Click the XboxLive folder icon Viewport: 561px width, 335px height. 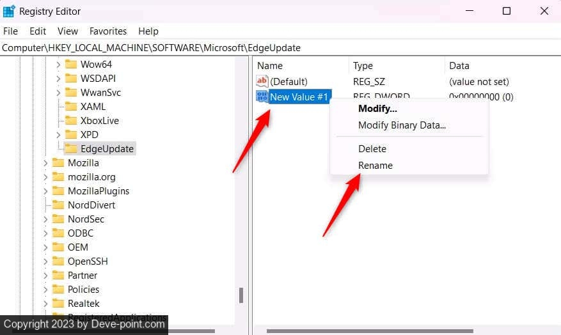point(71,121)
